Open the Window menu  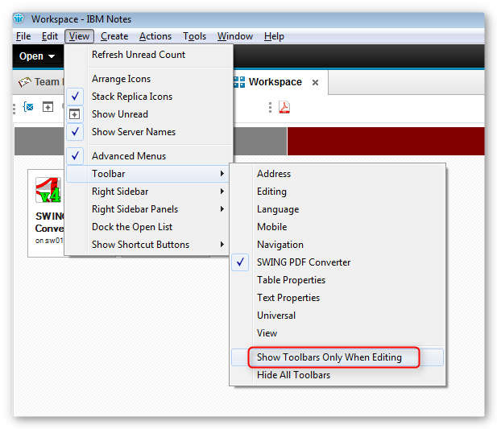click(235, 36)
